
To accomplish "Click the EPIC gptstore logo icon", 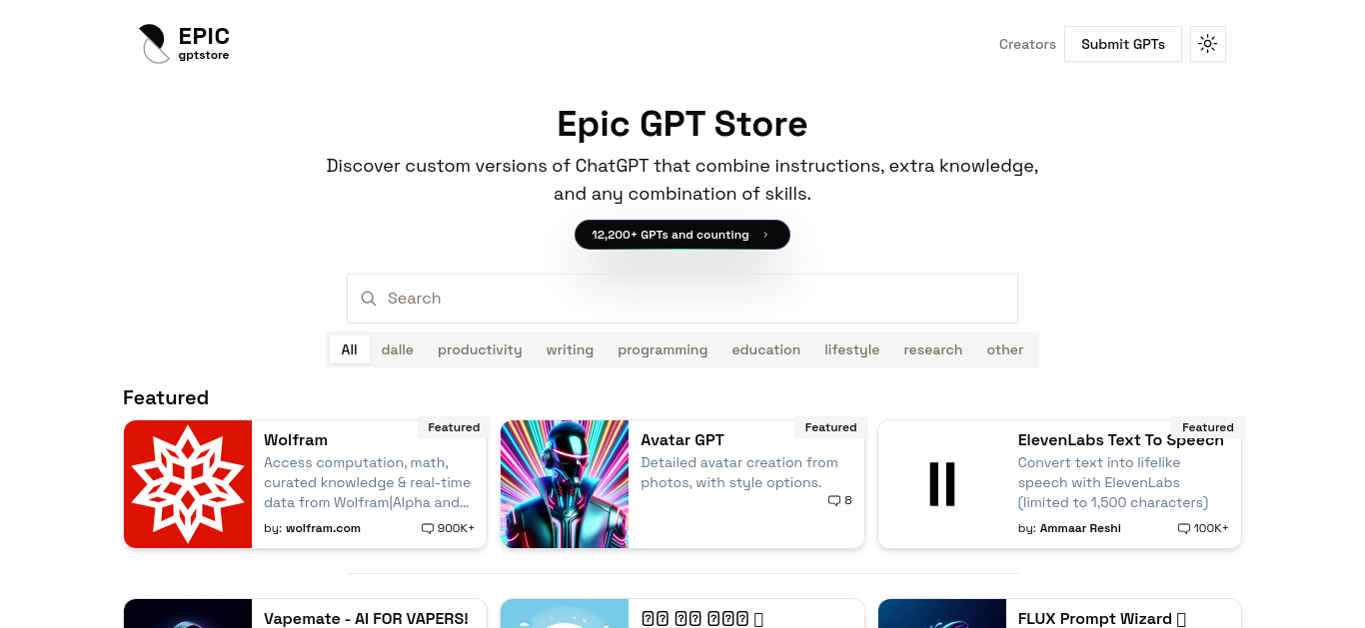I will pyautogui.click(x=154, y=44).
